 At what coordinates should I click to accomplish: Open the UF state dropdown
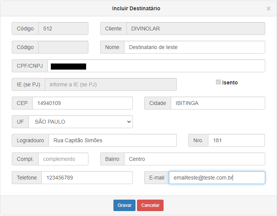tap(80, 122)
